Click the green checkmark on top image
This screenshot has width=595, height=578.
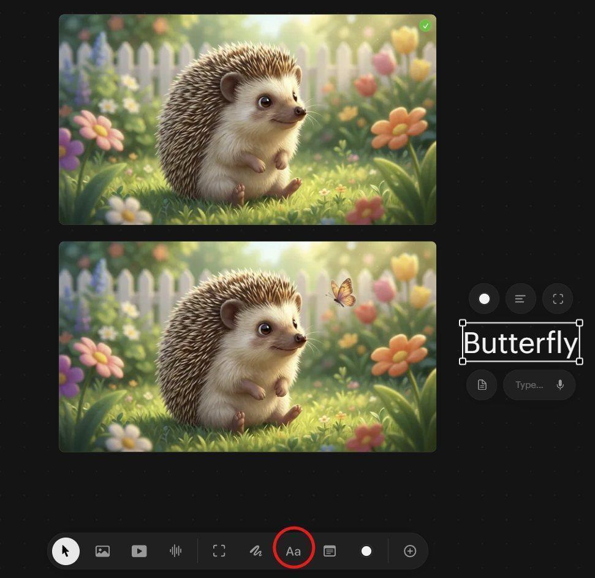click(x=425, y=26)
